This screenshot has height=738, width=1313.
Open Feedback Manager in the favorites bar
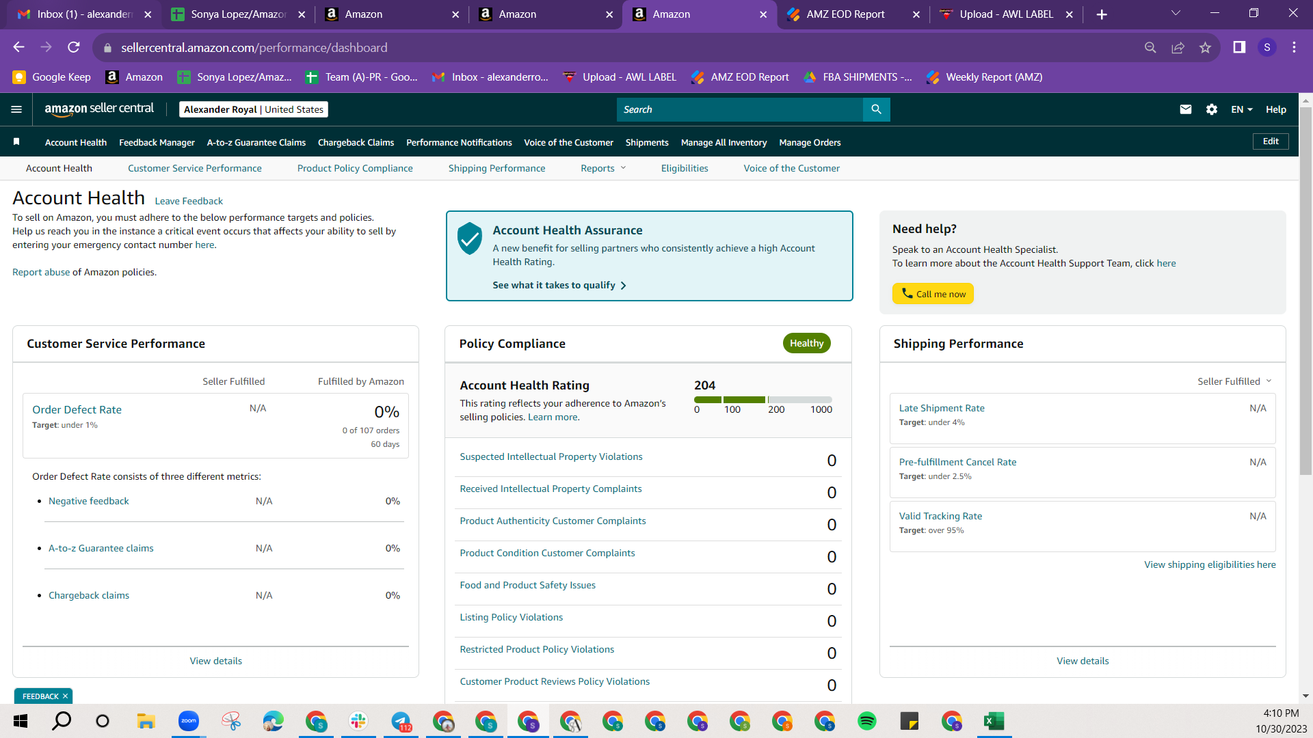157,142
